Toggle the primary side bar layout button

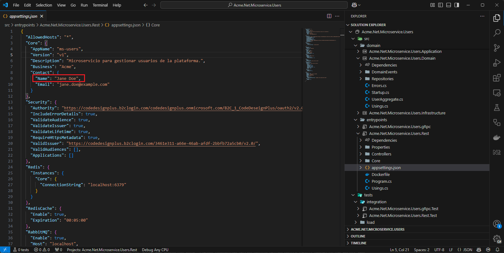pos(440,5)
